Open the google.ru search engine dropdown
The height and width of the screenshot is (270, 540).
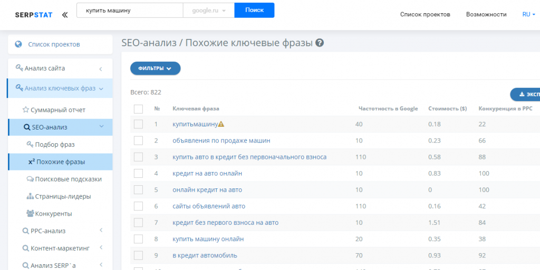[x=209, y=11]
